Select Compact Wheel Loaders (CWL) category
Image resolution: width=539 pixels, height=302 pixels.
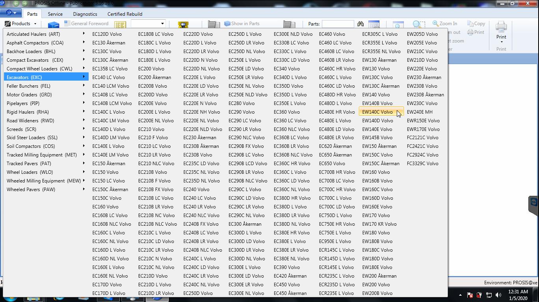(x=46, y=69)
